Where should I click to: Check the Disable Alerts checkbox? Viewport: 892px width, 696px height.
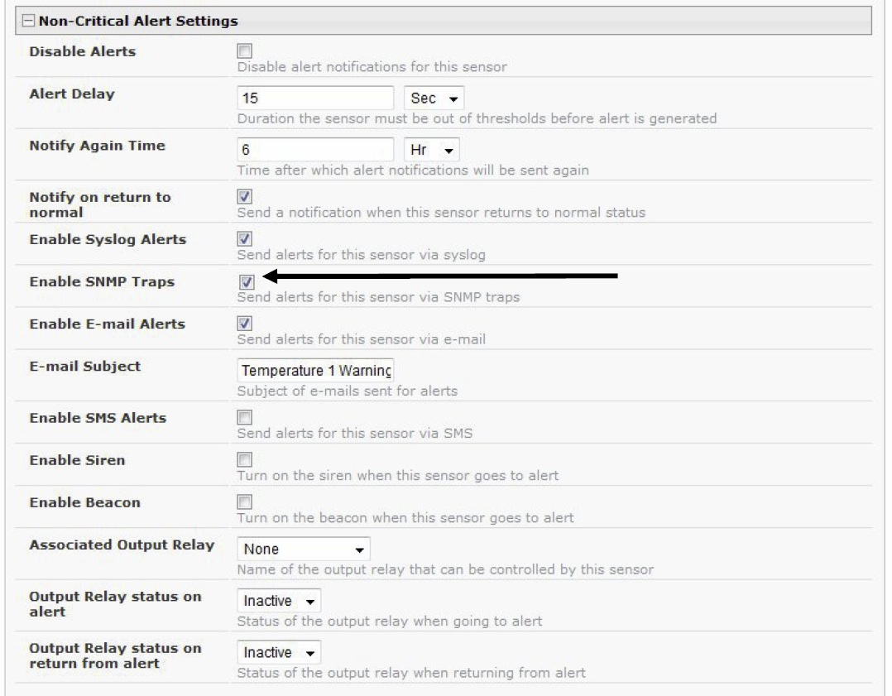[245, 50]
